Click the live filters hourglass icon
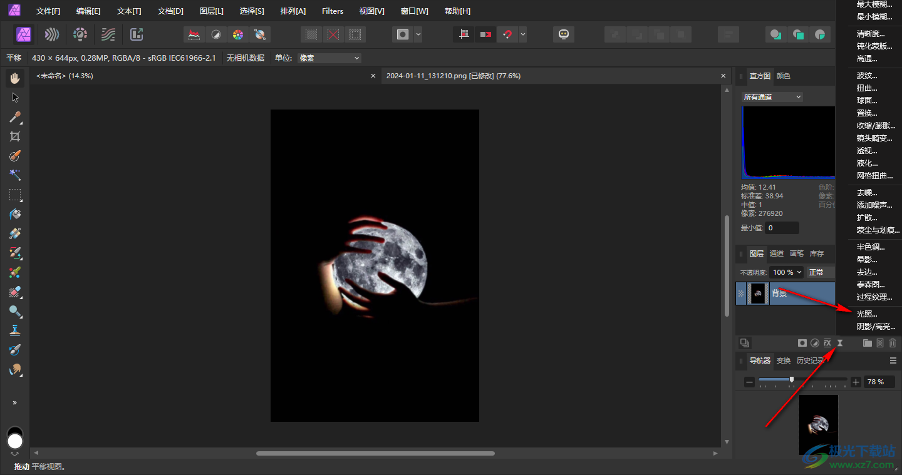Viewport: 902px width, 475px height. point(840,343)
